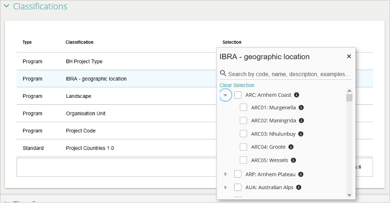Viewport: 390px width, 203px height.
Task: Click info icon next to ARC04: Groote
Action: pos(291,147)
